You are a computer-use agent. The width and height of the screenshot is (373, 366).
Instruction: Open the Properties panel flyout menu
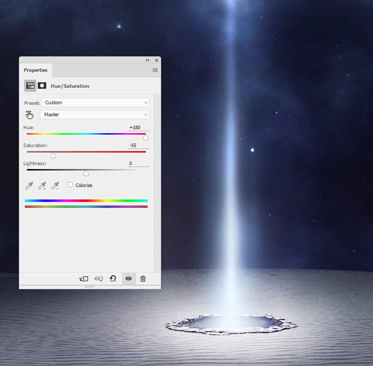[x=155, y=70]
